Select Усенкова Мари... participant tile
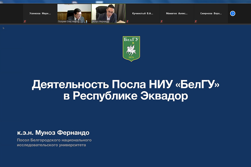251x167 pixels. click(x=40, y=14)
